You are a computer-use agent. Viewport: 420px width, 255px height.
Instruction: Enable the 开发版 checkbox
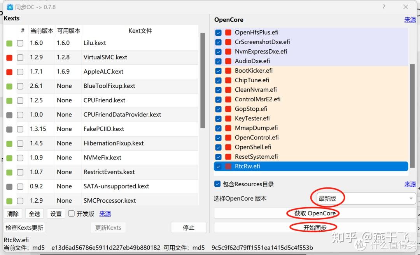(x=71, y=213)
